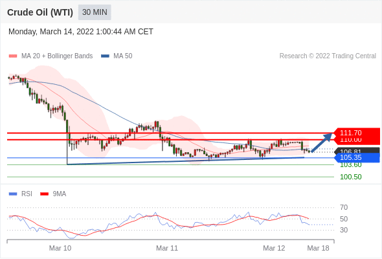Screen dimensions: 382x259
Task: Click the 30 MIN timeframe button
Action: (x=95, y=12)
